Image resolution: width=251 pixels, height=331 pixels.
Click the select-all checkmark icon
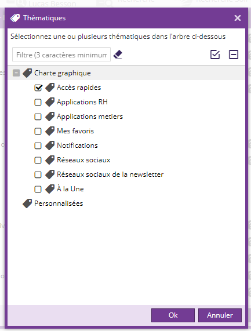click(215, 54)
